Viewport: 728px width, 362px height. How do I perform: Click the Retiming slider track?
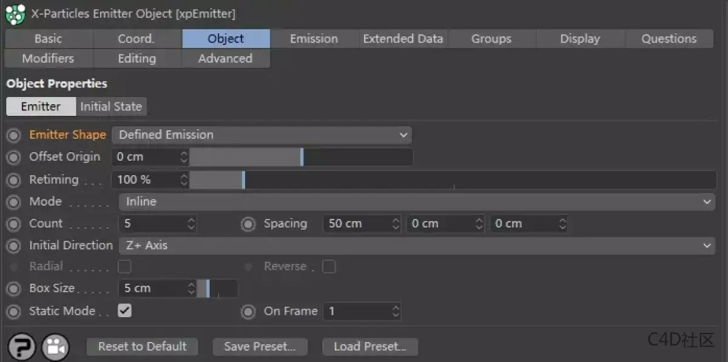coord(364,179)
